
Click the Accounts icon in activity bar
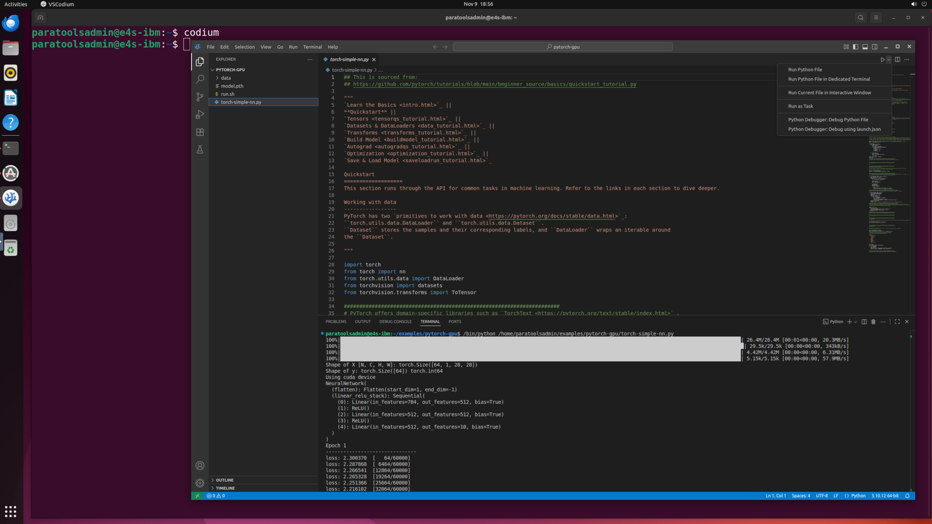[200, 466]
